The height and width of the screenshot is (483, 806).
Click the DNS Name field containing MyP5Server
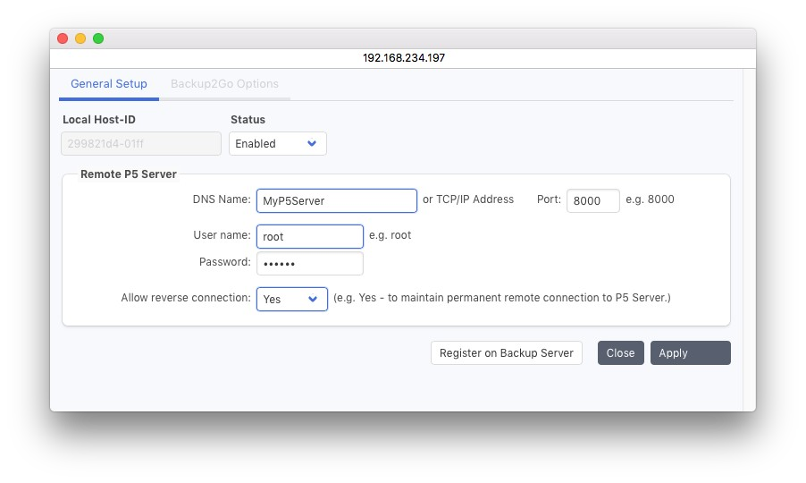coord(336,201)
